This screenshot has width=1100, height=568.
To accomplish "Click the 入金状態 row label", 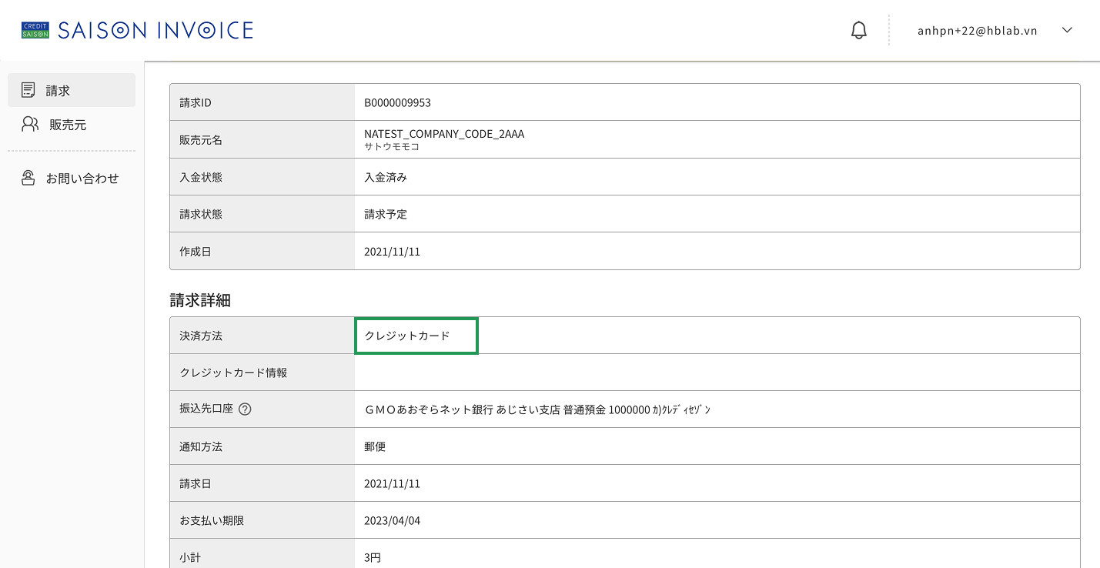I will (201, 177).
